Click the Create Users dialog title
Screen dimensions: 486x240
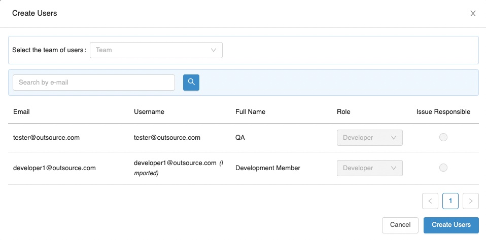pyautogui.click(x=34, y=13)
